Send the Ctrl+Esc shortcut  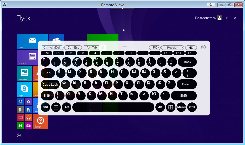point(73,48)
